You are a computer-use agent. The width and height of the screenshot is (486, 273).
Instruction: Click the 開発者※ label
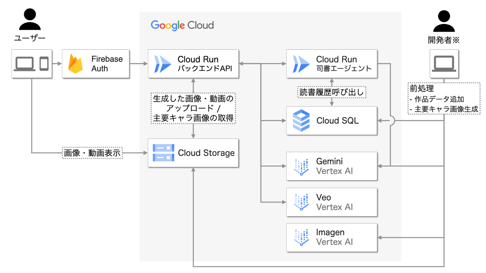(x=444, y=40)
